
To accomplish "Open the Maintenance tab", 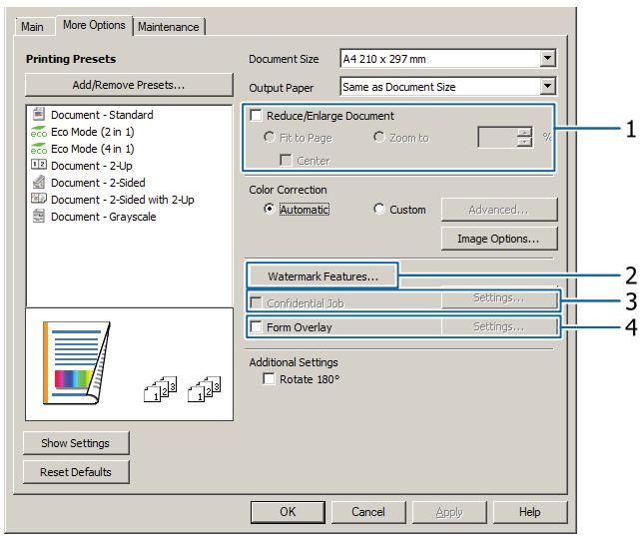I will 169,27.
